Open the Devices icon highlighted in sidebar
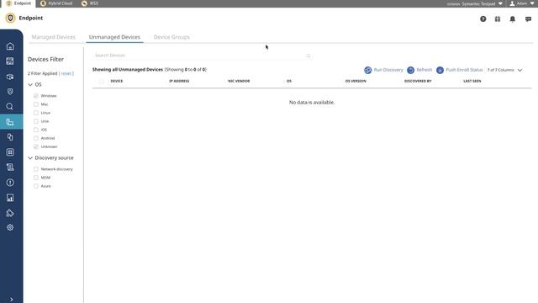 coord(10,122)
